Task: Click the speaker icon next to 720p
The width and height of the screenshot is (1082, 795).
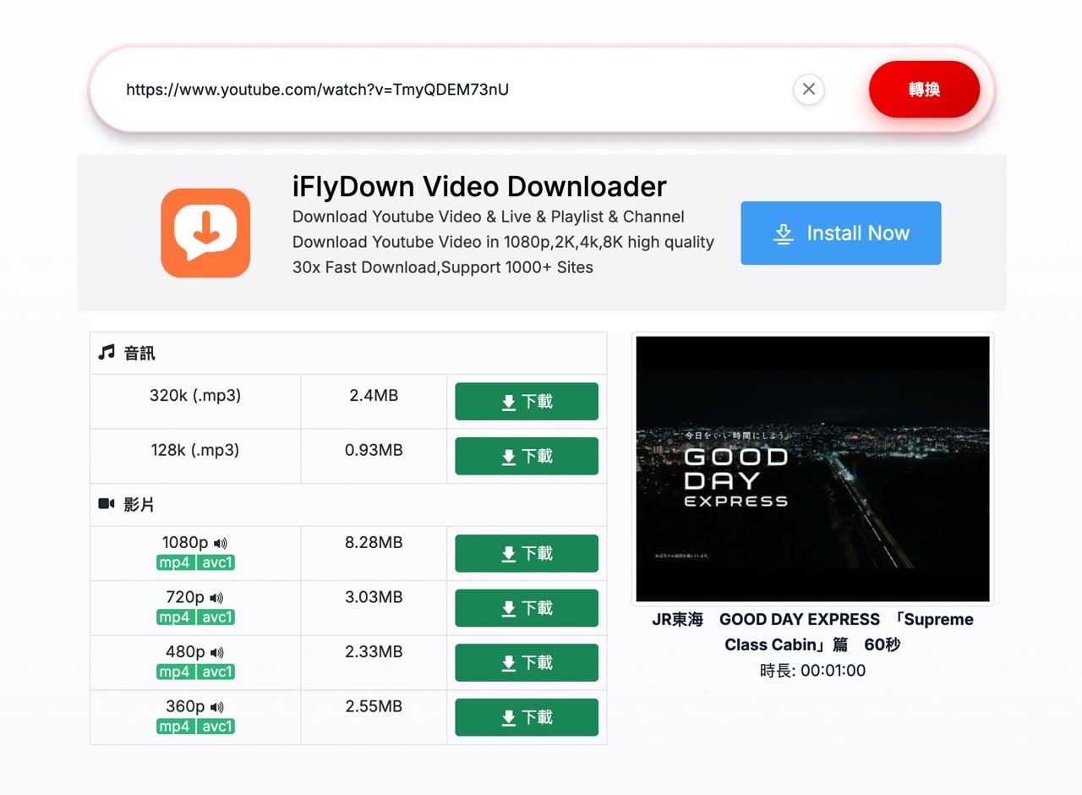Action: pyautogui.click(x=216, y=598)
